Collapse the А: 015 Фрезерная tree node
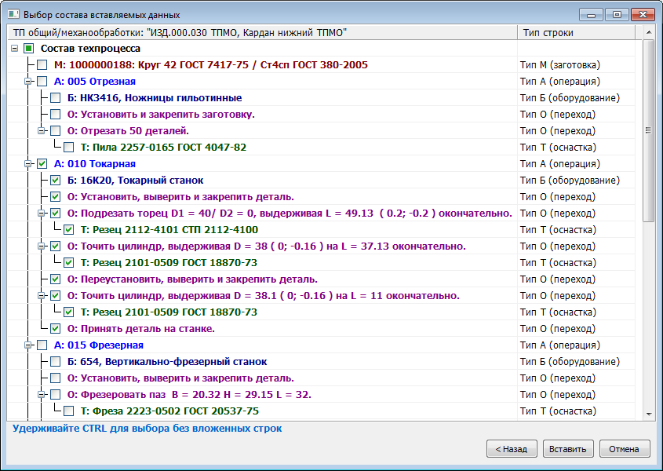The image size is (663, 471). coord(29,345)
